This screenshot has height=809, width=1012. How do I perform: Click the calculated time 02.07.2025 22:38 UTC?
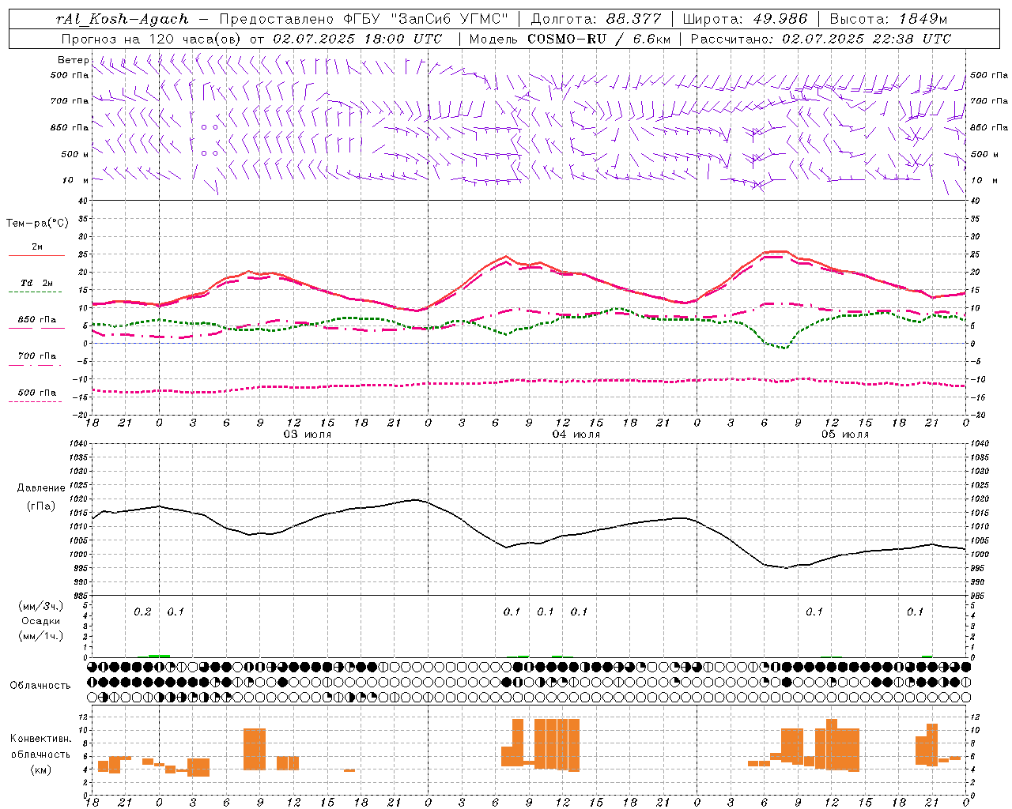click(x=867, y=39)
